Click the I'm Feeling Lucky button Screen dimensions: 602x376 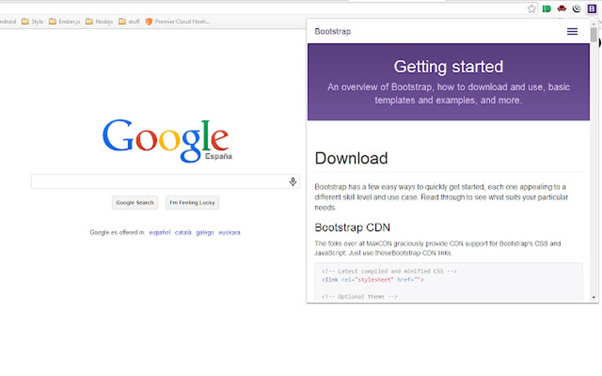pos(192,202)
